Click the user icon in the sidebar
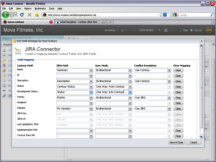Screen dimensions: 216x162 click(4, 65)
